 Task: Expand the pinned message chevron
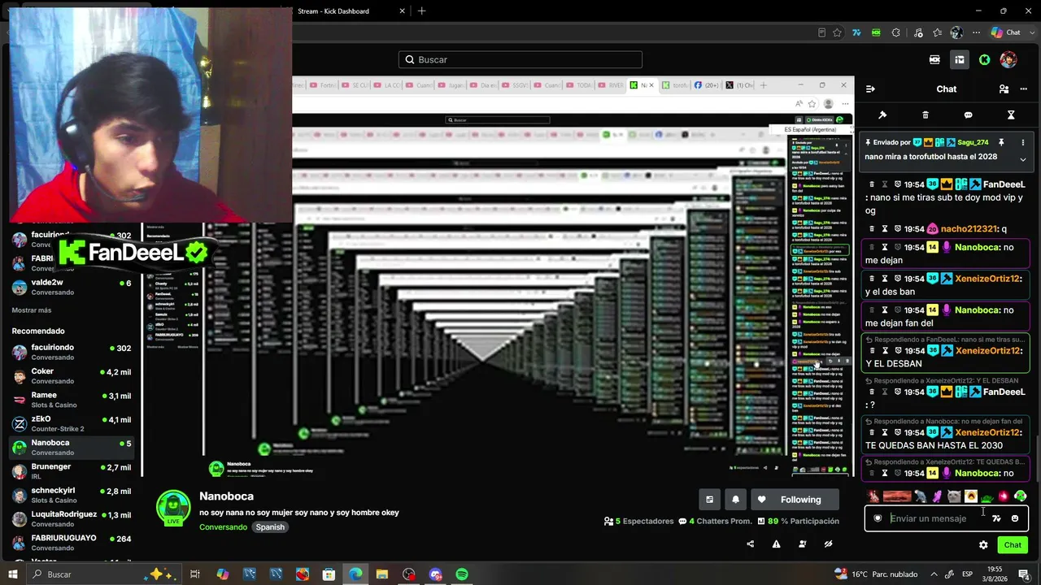coord(1023,159)
